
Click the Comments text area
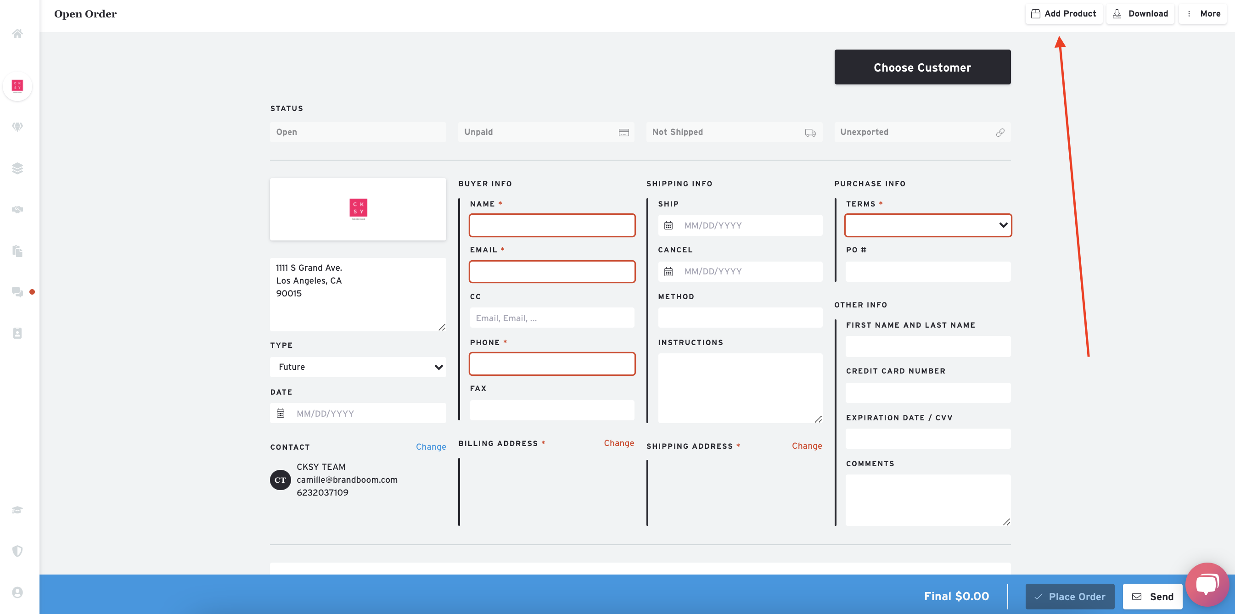928,500
